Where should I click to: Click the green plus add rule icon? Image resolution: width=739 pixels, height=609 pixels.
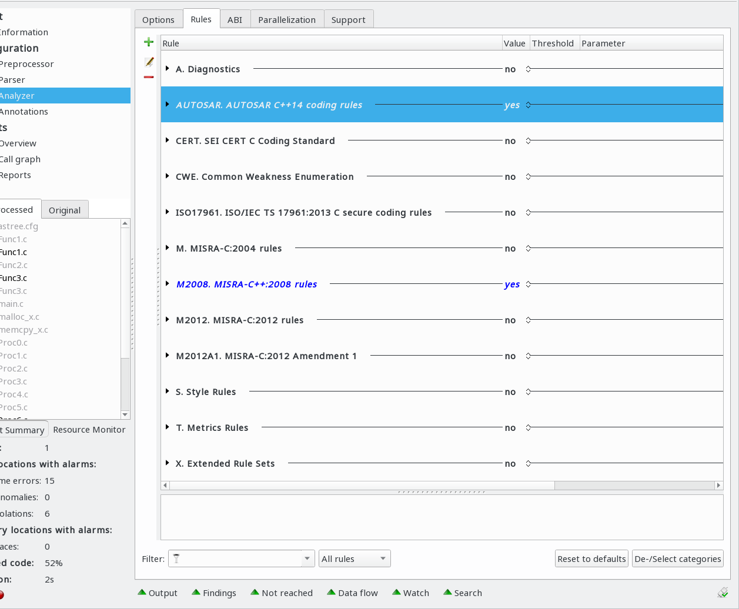pos(149,42)
